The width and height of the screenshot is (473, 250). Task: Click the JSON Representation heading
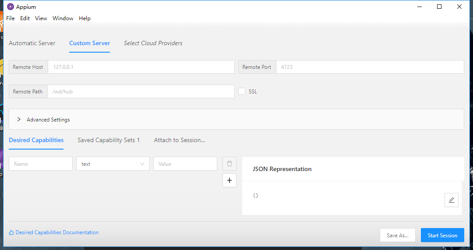coord(282,169)
